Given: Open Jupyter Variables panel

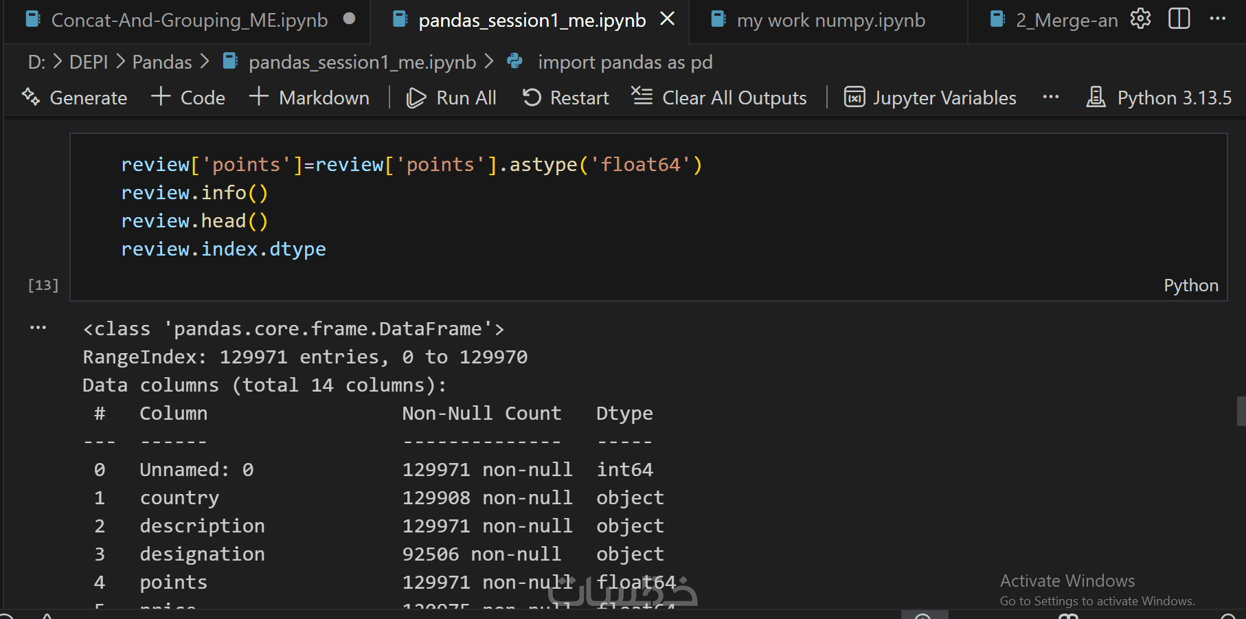Looking at the screenshot, I should coord(930,98).
